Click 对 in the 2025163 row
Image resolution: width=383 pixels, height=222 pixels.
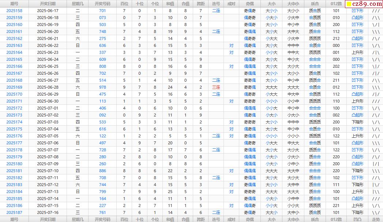pos(231,45)
